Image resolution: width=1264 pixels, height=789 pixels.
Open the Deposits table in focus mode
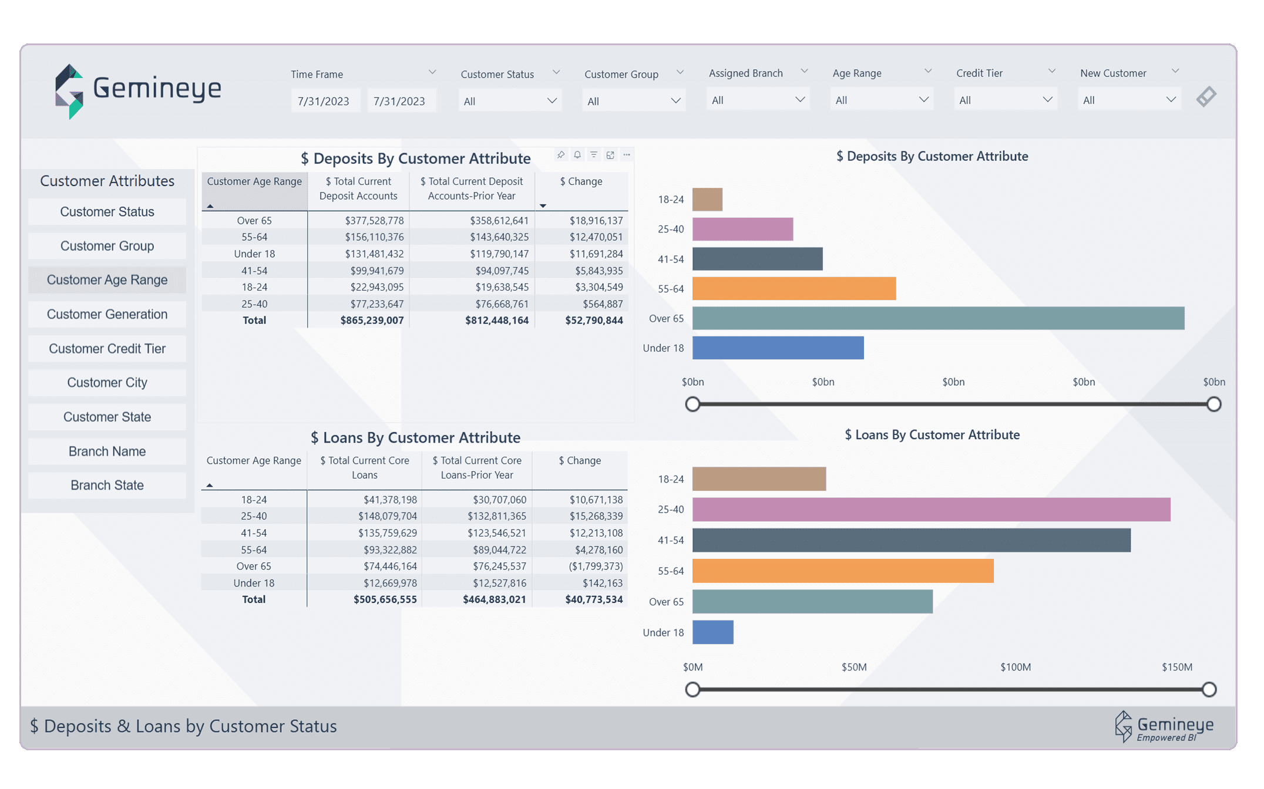(610, 154)
